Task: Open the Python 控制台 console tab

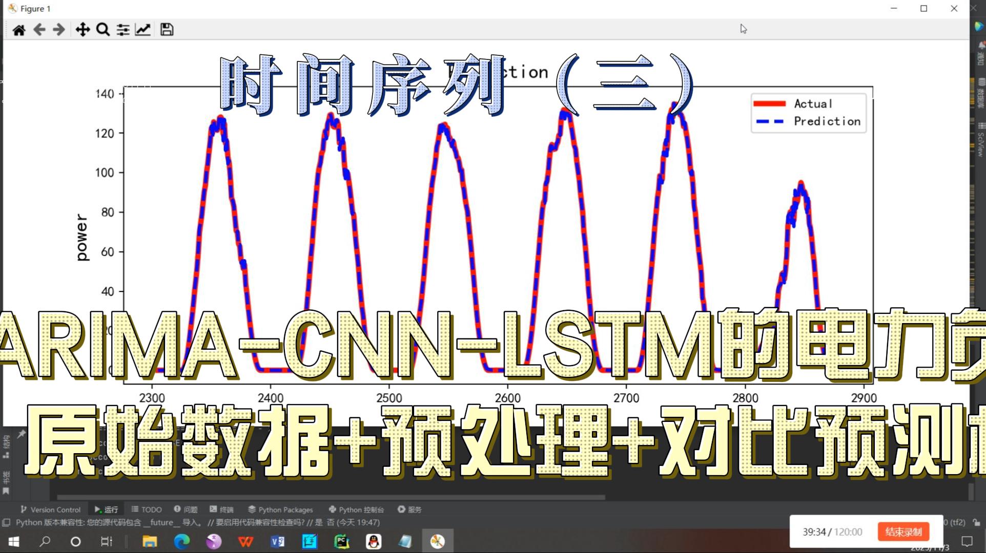Action: coord(356,509)
